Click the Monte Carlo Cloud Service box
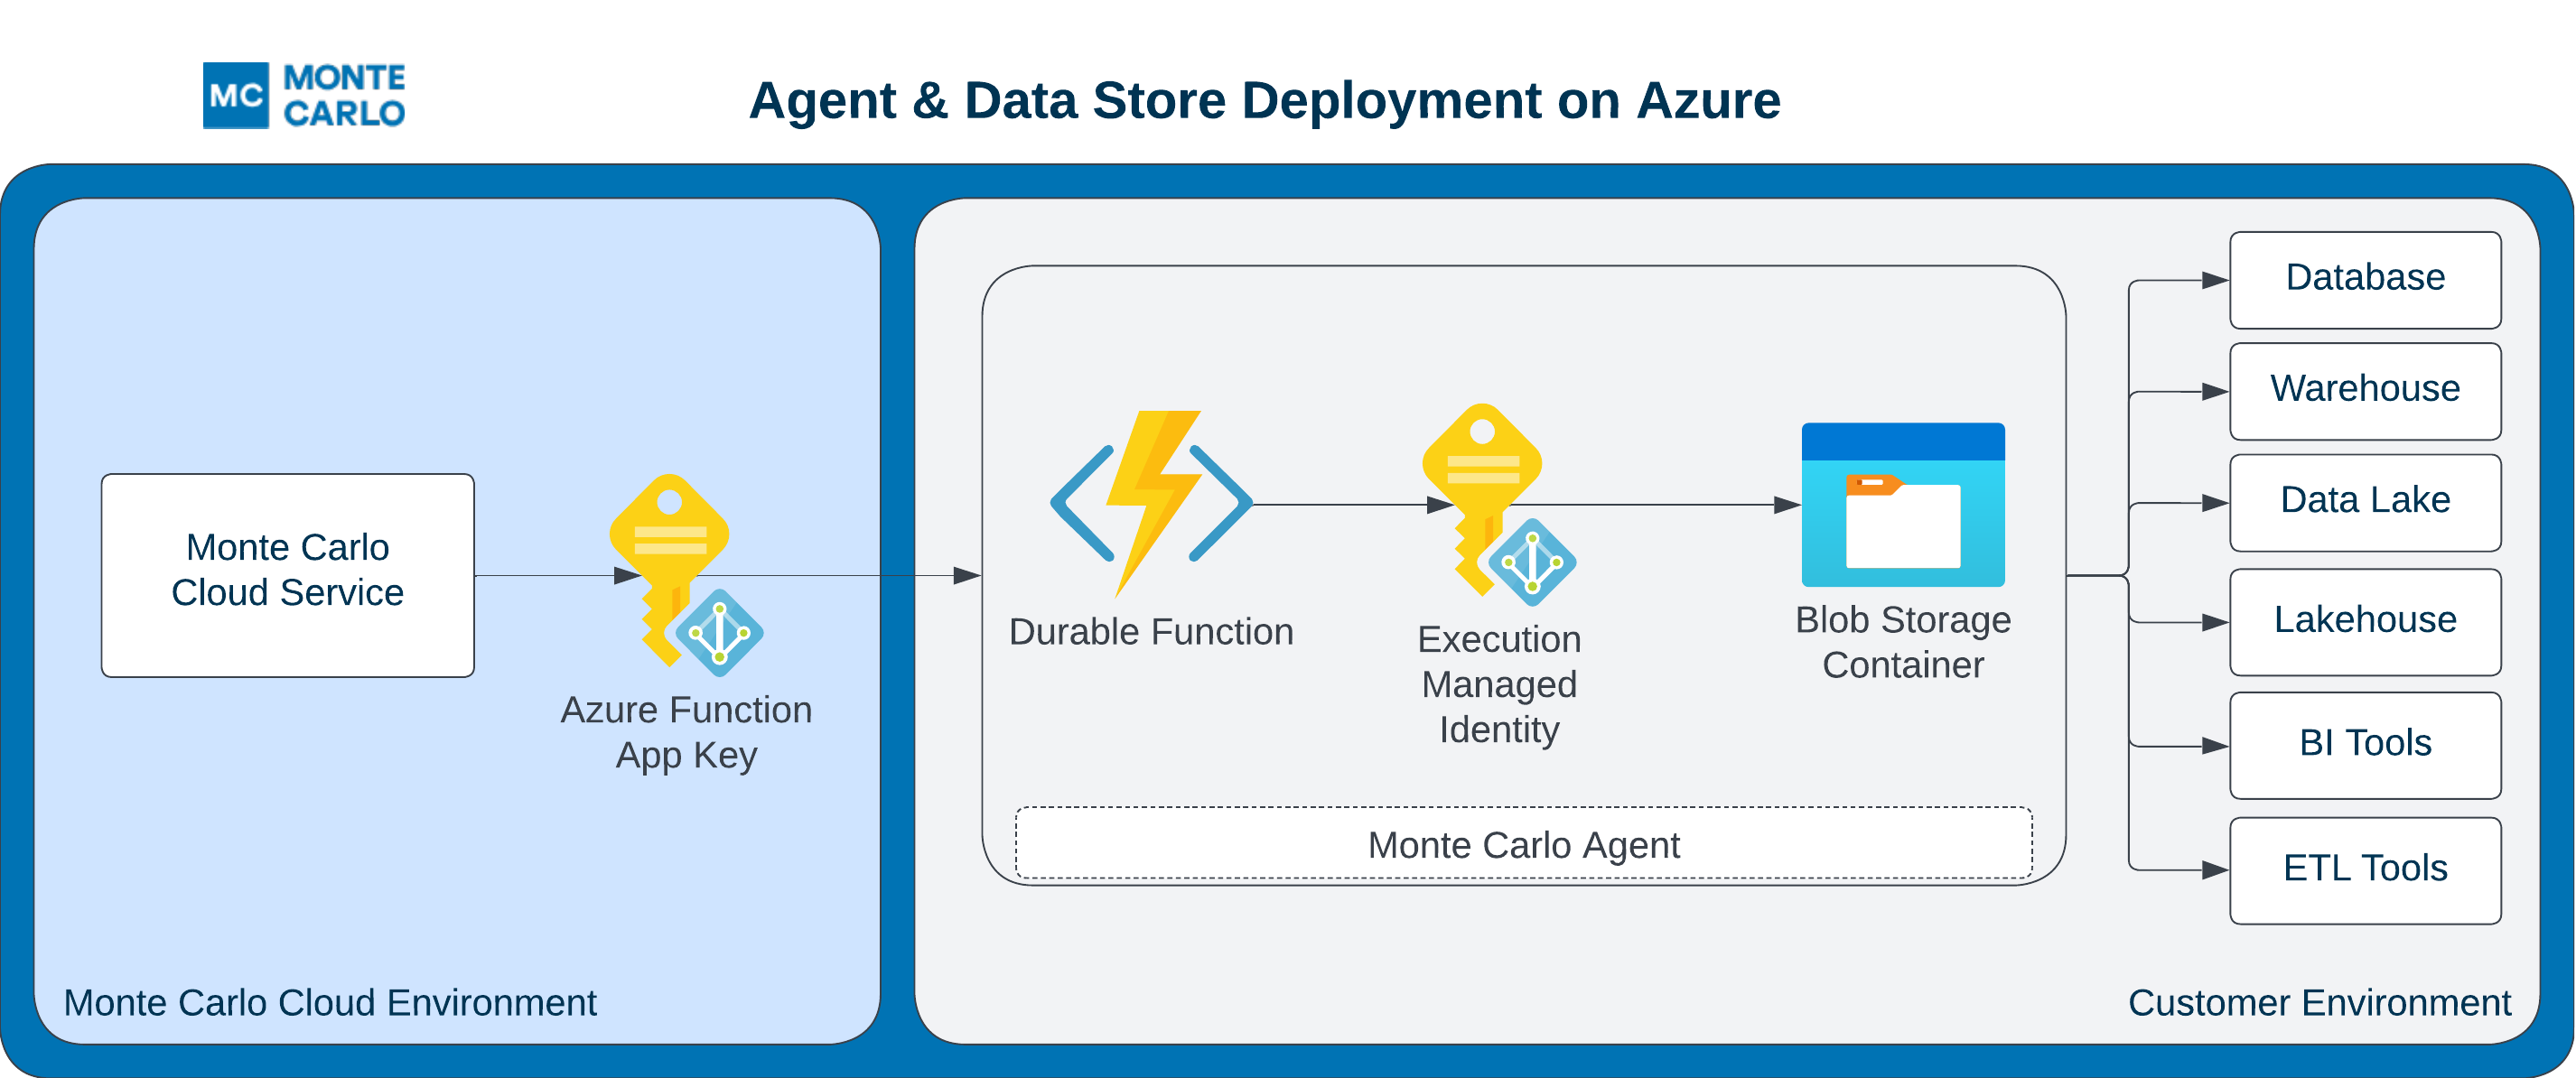 287,575
